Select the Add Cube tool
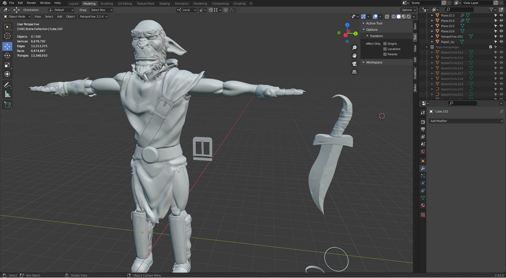506x278 pixels. click(x=7, y=105)
